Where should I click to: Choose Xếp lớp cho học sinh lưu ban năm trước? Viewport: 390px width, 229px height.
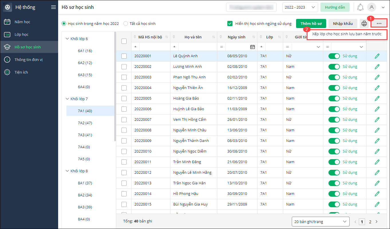347,34
